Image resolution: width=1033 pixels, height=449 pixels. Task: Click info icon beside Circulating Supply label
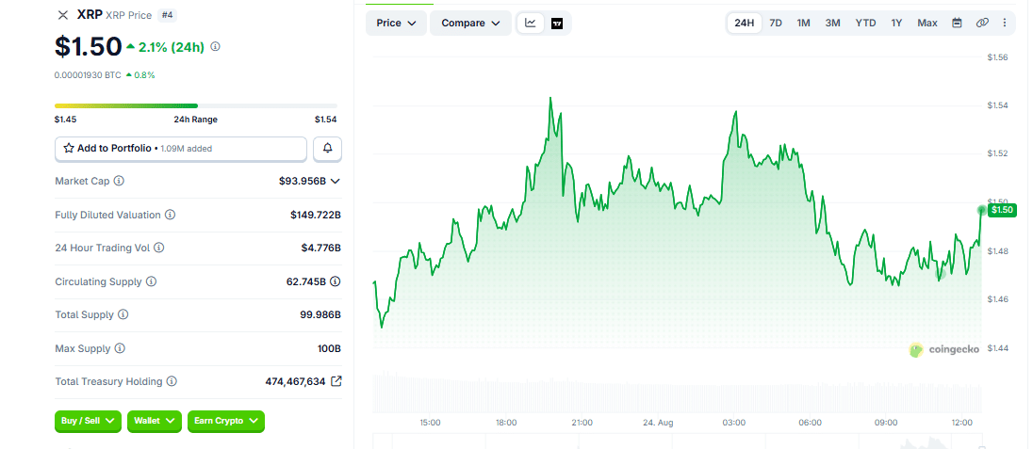point(151,281)
